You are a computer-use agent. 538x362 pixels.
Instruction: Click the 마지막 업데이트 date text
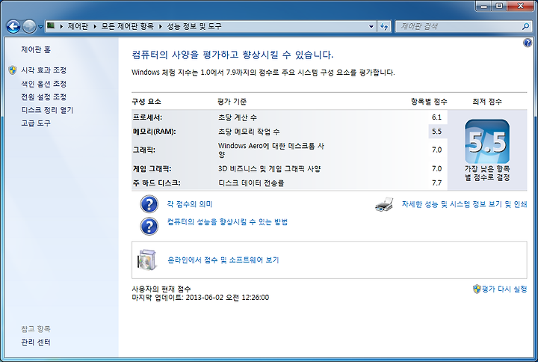(200, 298)
